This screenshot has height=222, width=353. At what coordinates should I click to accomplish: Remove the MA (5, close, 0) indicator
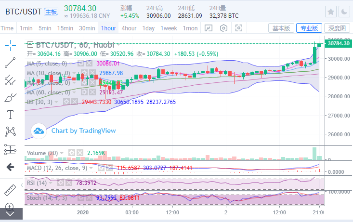tap(89, 64)
